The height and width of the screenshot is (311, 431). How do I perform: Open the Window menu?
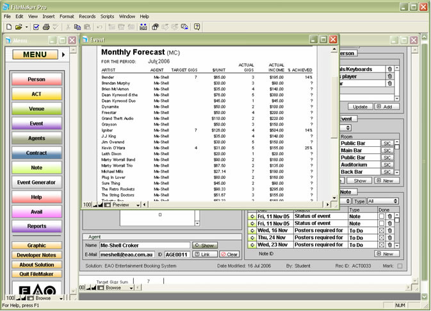point(127,17)
